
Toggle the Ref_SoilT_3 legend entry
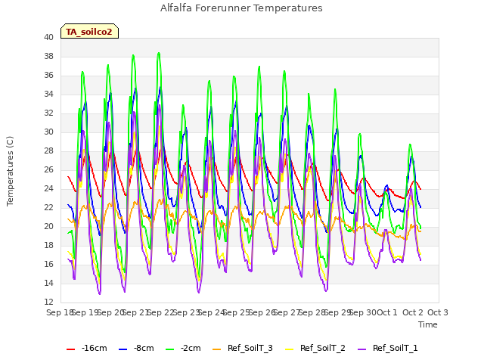tap(243, 348)
